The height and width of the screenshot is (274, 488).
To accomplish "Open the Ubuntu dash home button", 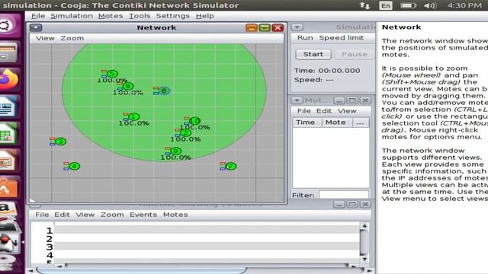I will 8,25.
